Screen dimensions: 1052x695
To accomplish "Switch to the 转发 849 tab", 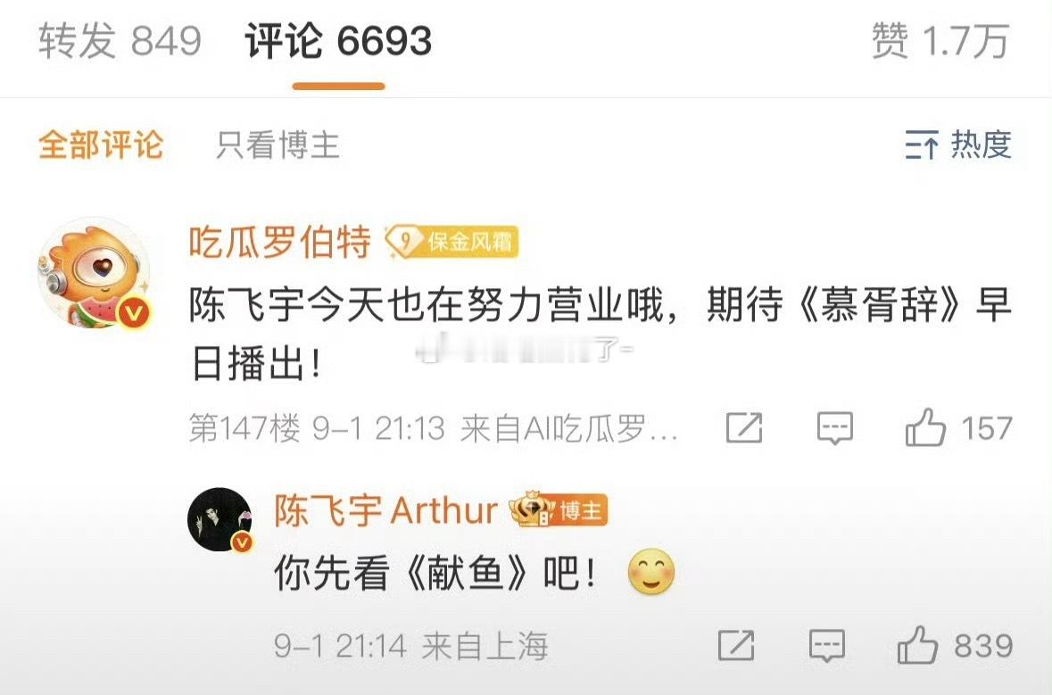I will coord(120,41).
